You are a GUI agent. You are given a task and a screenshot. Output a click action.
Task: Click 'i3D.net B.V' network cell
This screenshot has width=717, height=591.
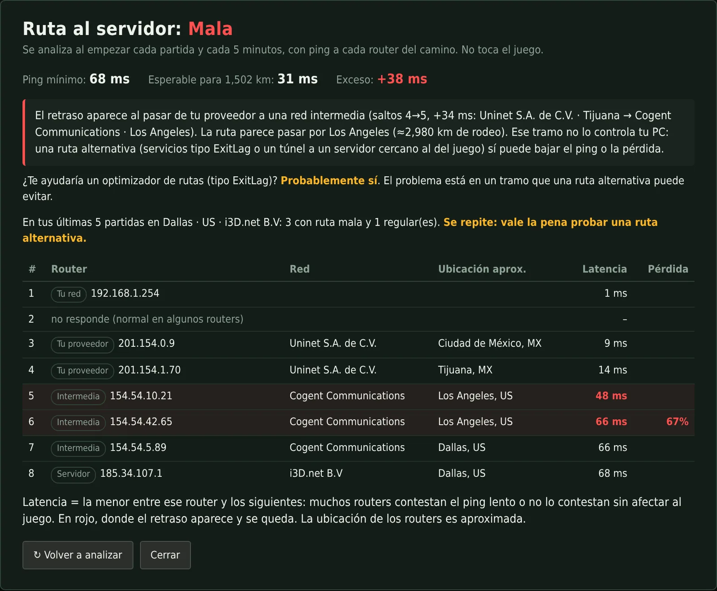pyautogui.click(x=316, y=474)
